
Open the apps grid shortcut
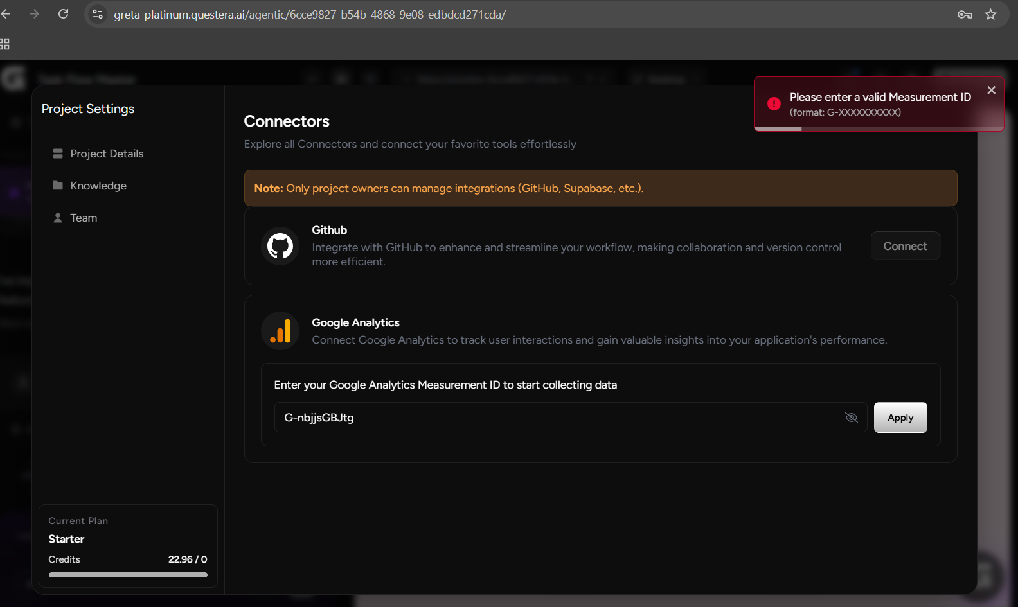point(4,44)
